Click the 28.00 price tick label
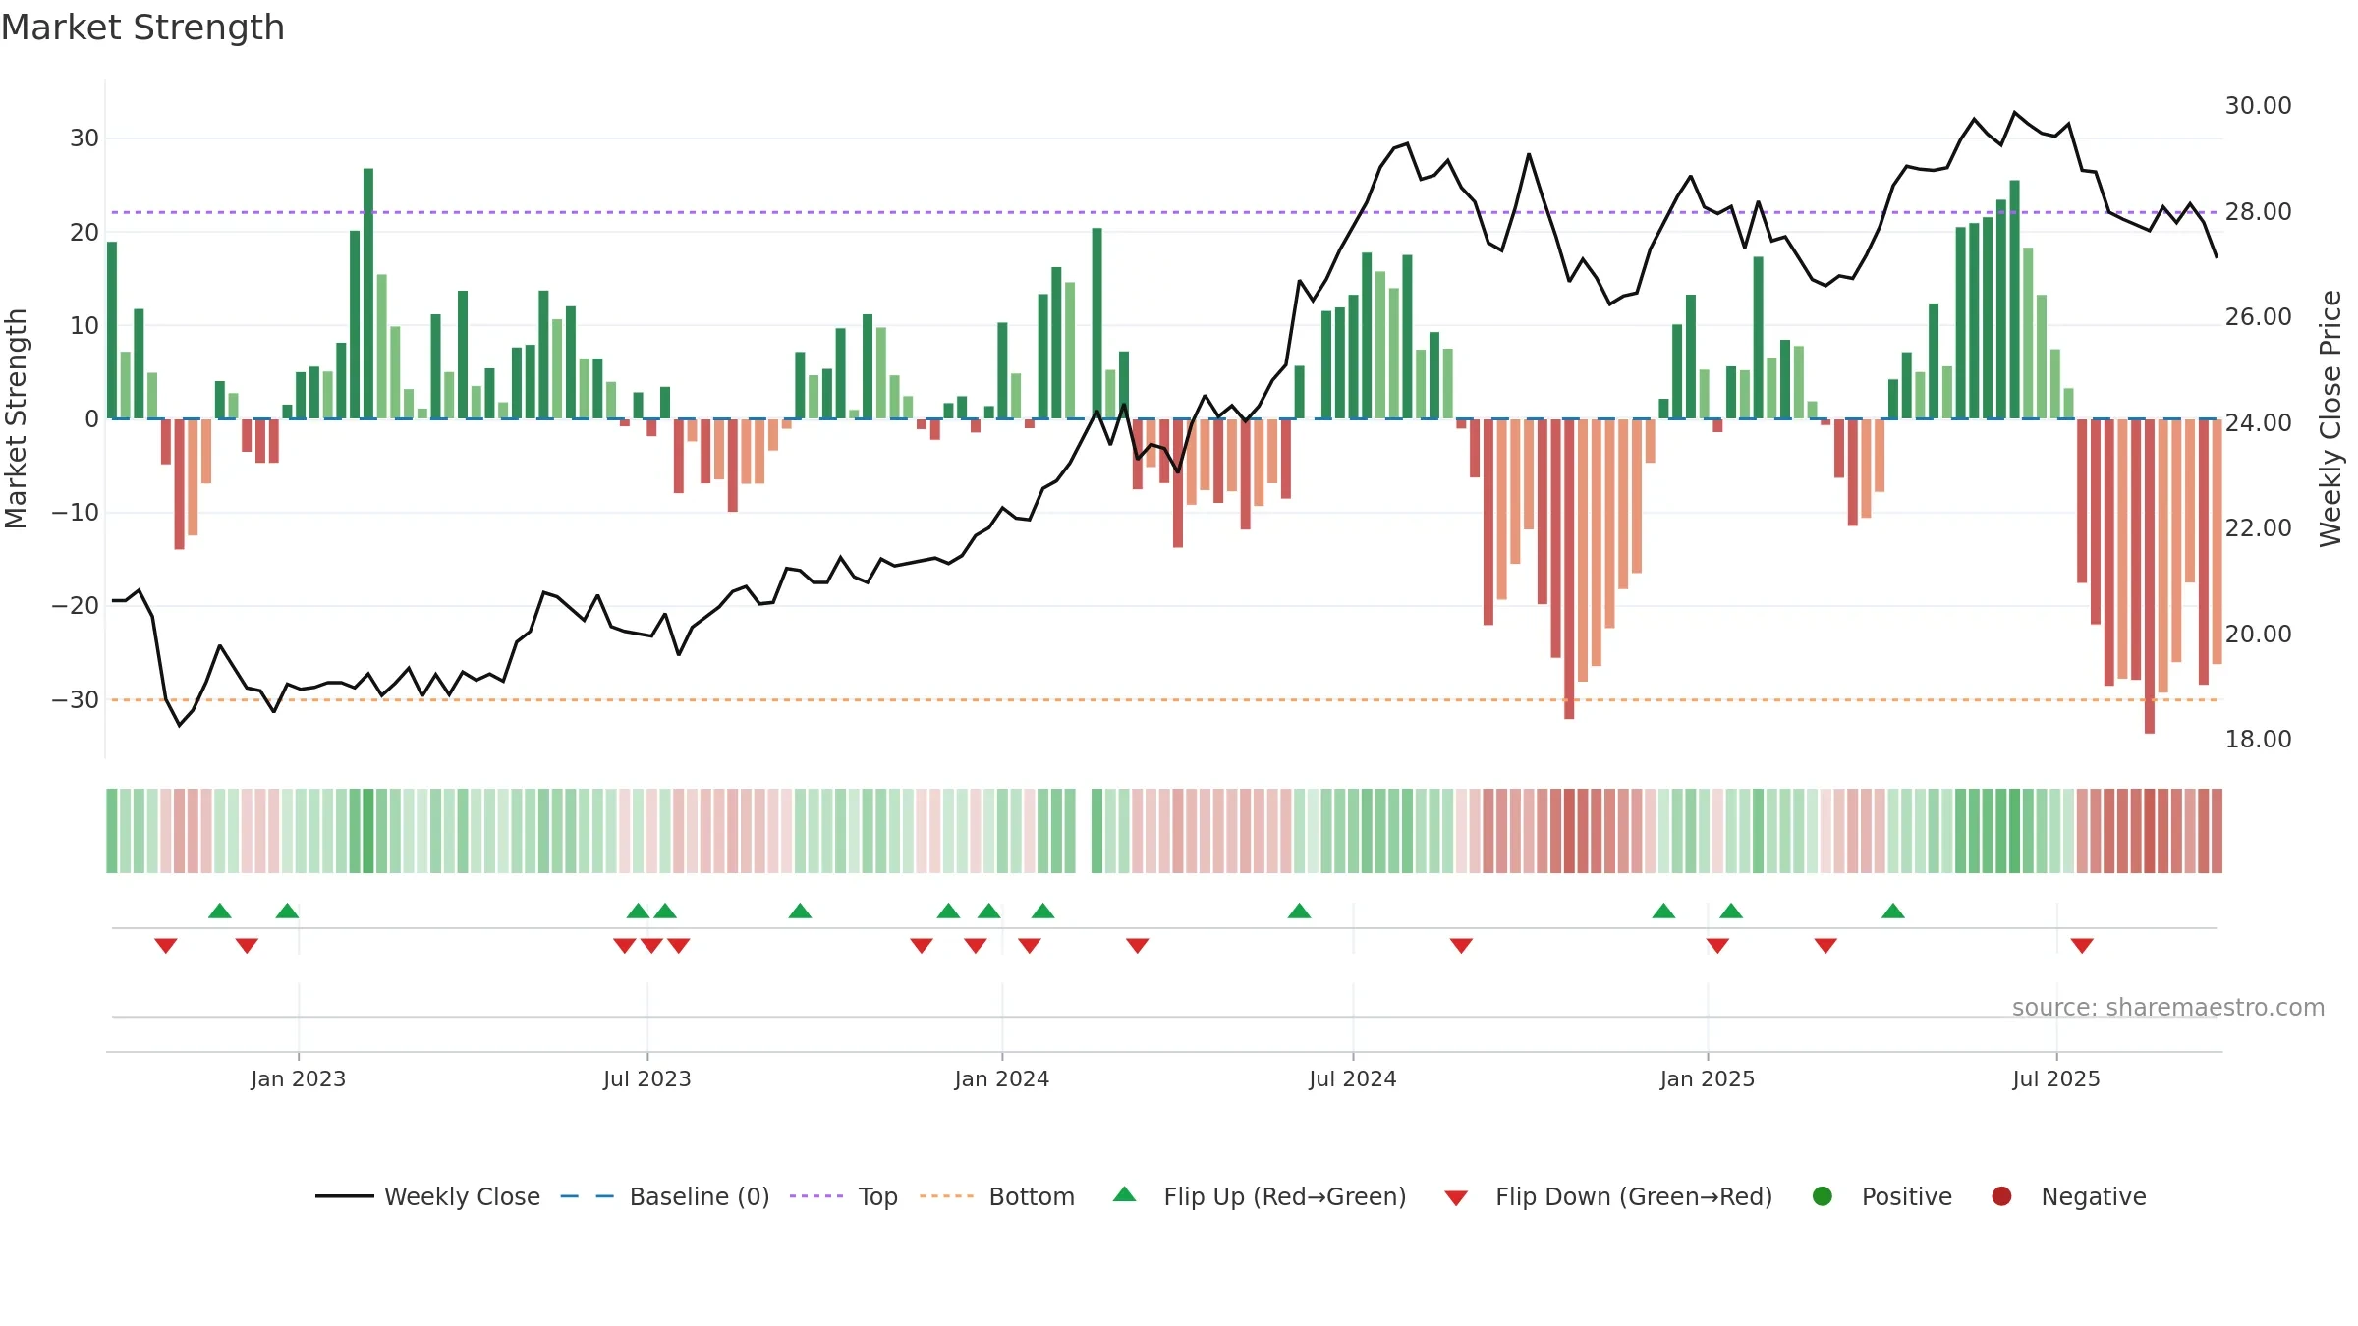The height and width of the screenshot is (1326, 2358). click(x=2258, y=212)
